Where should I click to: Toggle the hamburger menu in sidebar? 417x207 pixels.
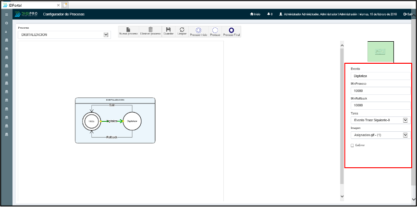pyautogui.click(x=6, y=15)
